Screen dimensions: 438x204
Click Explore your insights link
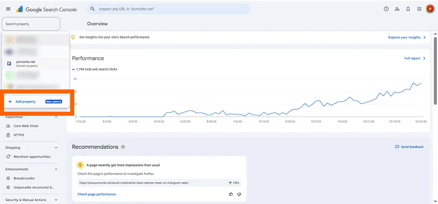click(404, 37)
